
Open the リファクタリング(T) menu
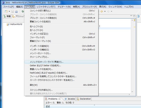pos(46,7)
